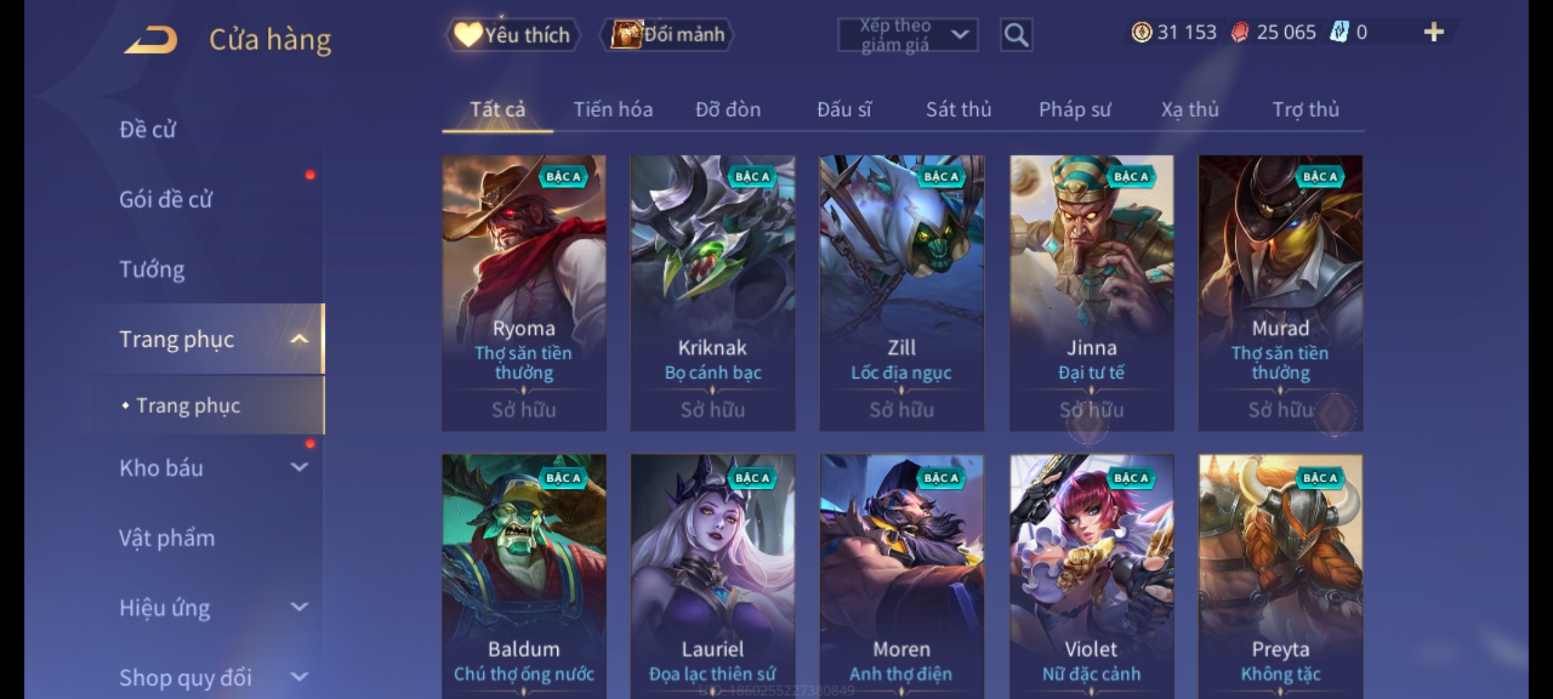The image size is (1553, 699).
Task: Open the Xếp theo giảm giá sort dropdown
Action: coord(908,35)
